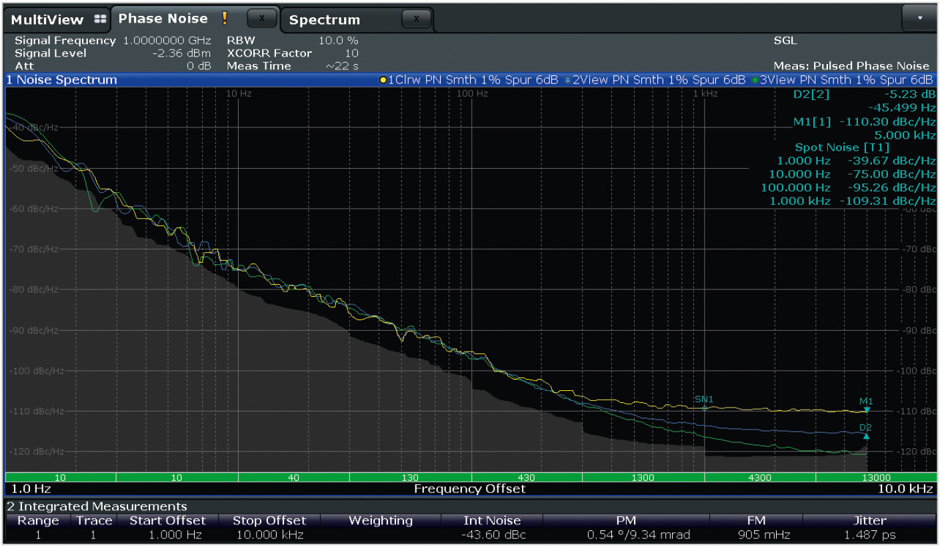Select the 10.000 kHz stop offset cell
This screenshot has height=547, width=940.
coord(269,535)
